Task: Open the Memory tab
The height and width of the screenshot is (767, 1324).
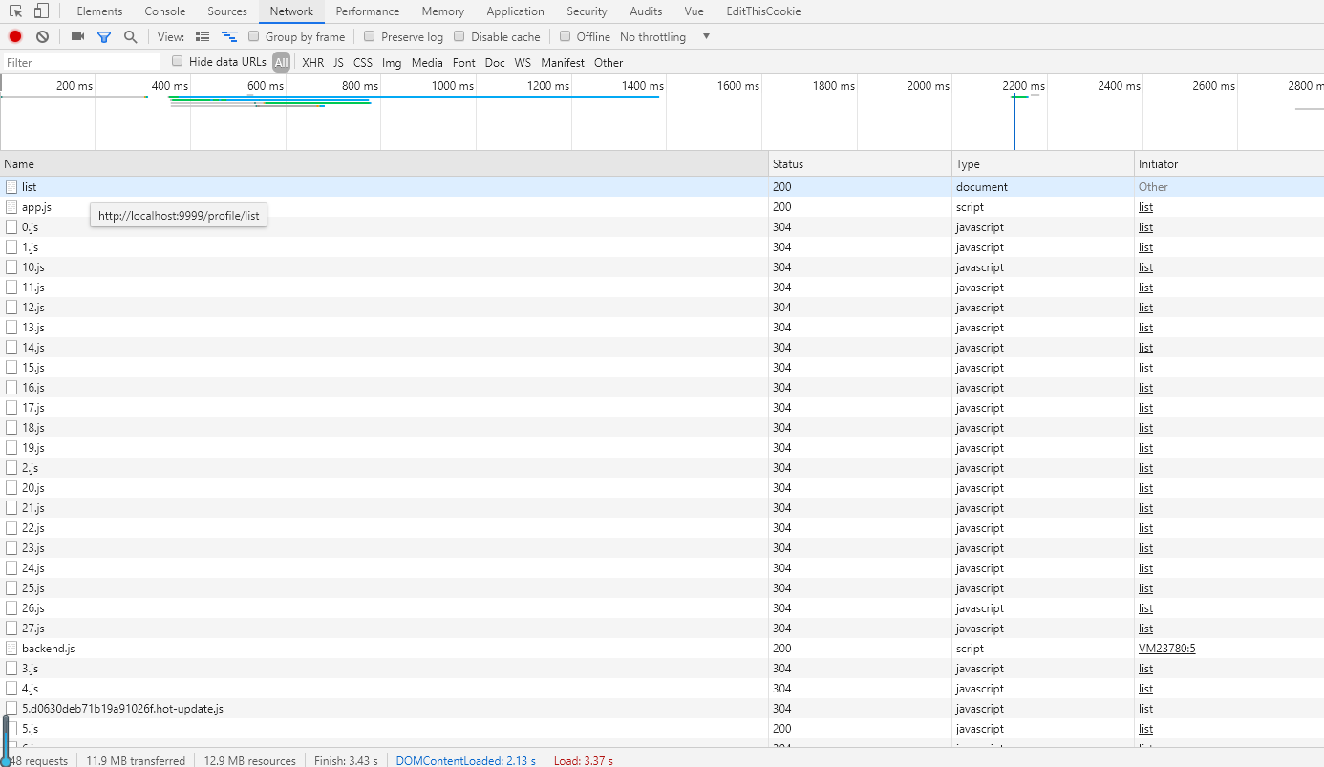Action: click(443, 11)
